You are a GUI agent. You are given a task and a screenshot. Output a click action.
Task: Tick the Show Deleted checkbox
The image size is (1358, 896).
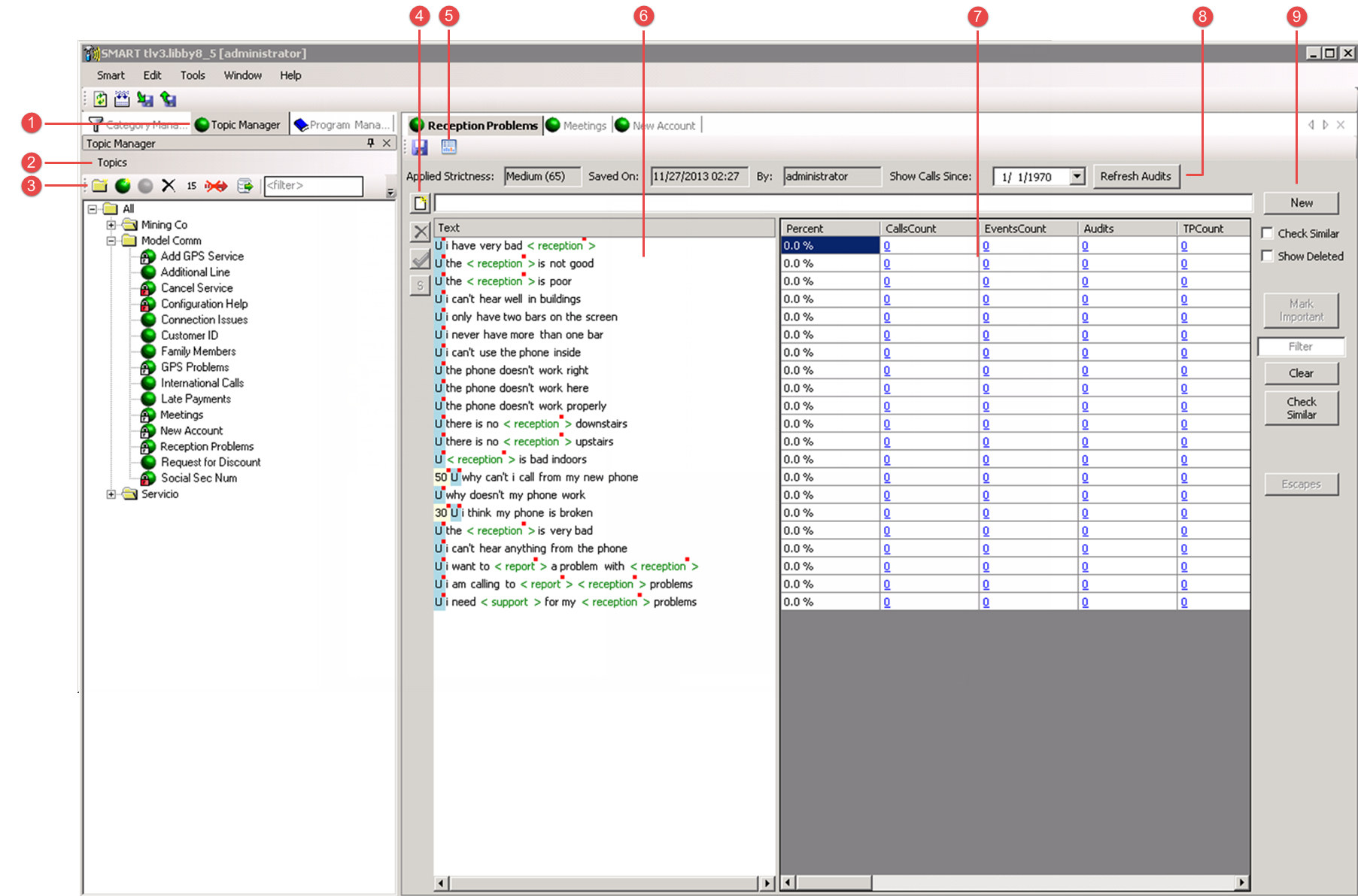pyautogui.click(x=1268, y=256)
